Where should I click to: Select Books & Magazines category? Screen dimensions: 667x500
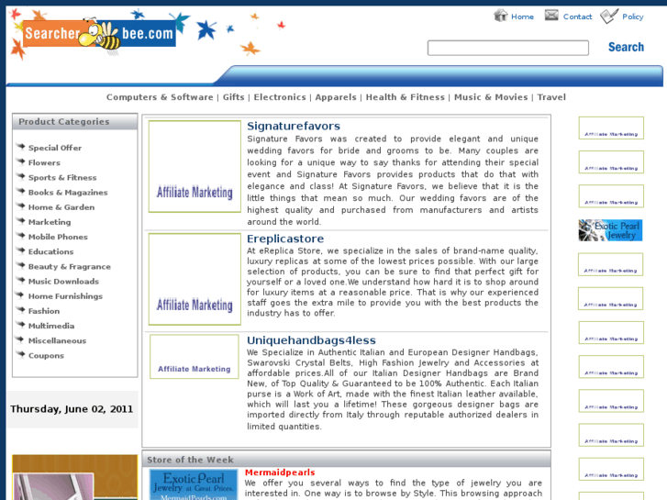pyautogui.click(x=68, y=193)
